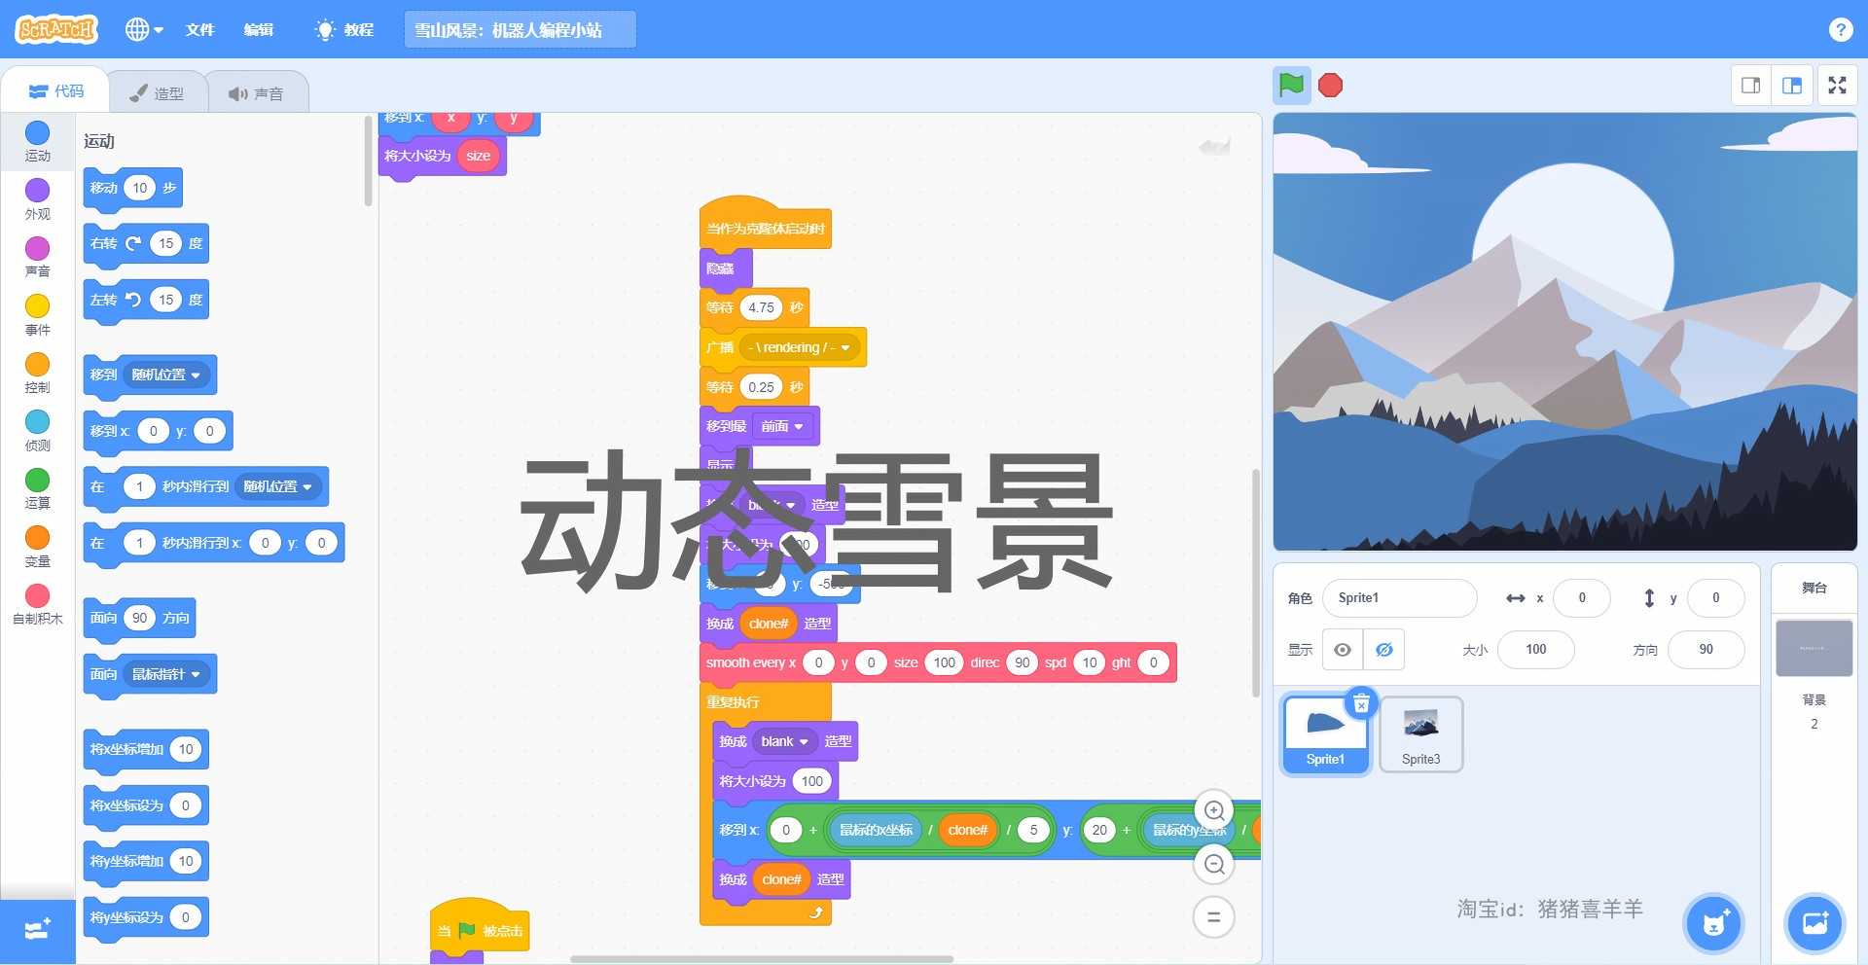The image size is (1868, 965).
Task: Switch to large stage layout
Action: pos(1791,86)
